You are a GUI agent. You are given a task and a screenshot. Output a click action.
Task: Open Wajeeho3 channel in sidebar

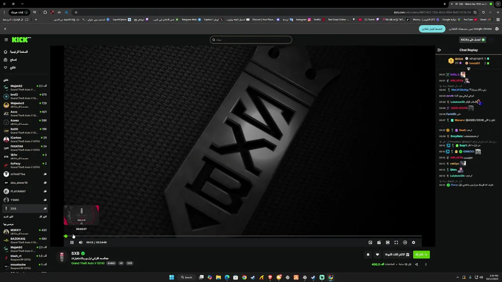(25, 105)
